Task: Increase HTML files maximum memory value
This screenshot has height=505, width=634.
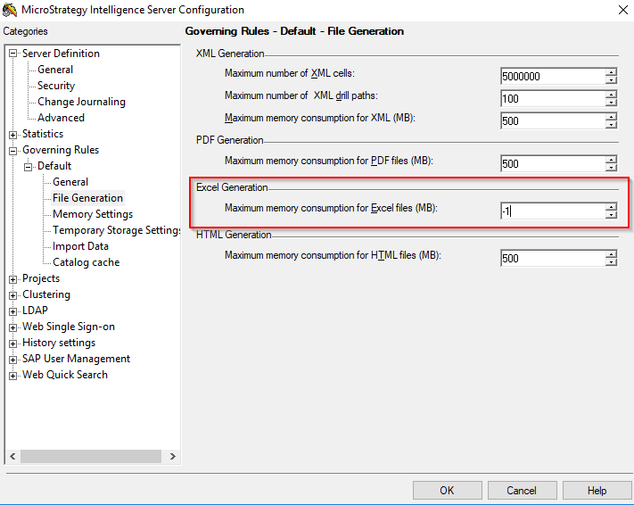Action: tap(611, 254)
